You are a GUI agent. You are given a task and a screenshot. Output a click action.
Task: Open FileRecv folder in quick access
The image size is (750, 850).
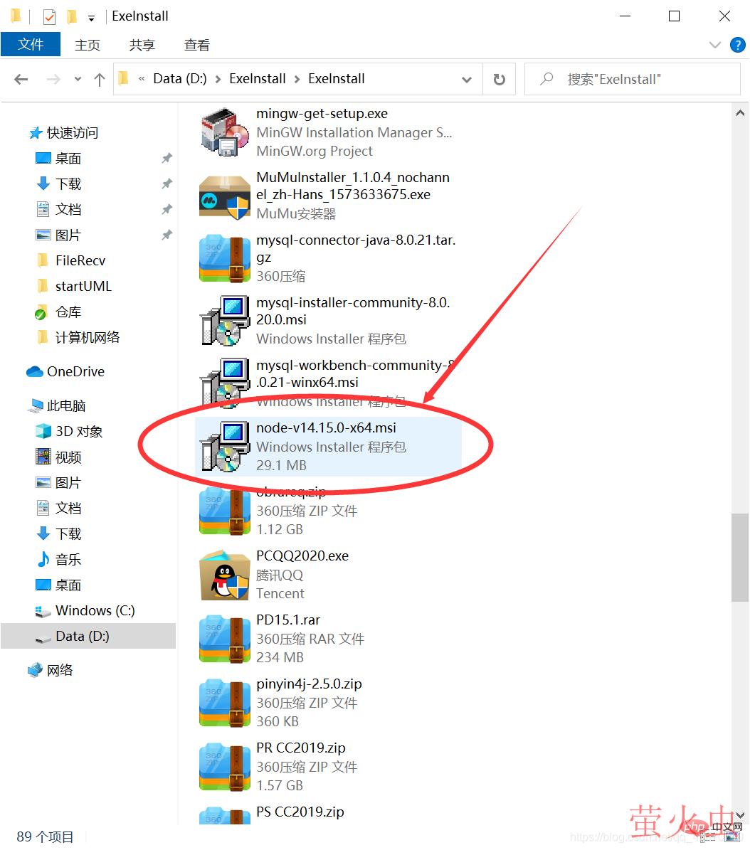click(x=70, y=261)
